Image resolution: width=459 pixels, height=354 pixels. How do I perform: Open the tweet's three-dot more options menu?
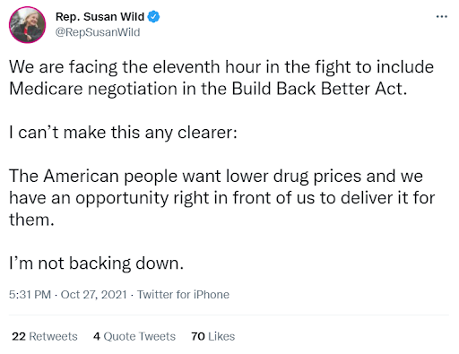(442, 17)
